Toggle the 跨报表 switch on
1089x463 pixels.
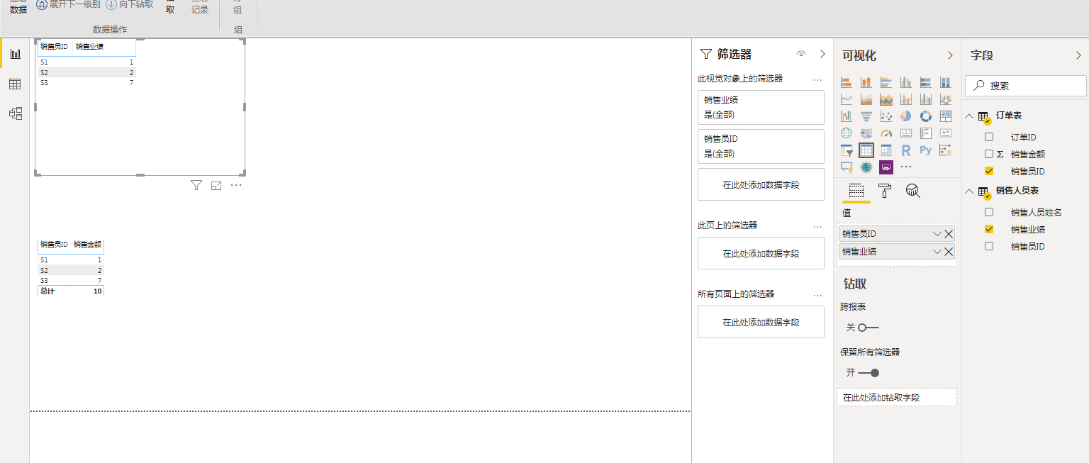click(868, 328)
